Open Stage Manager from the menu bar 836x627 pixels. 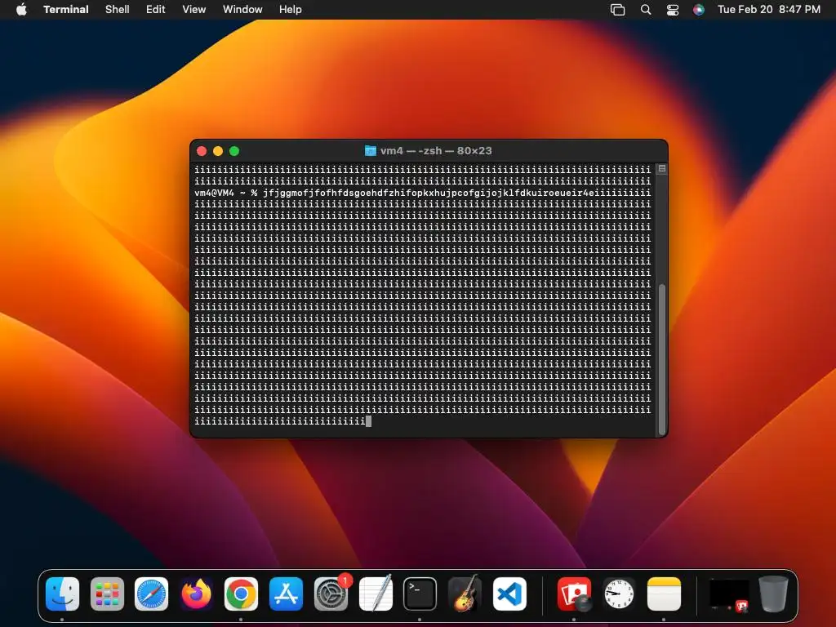(x=617, y=10)
